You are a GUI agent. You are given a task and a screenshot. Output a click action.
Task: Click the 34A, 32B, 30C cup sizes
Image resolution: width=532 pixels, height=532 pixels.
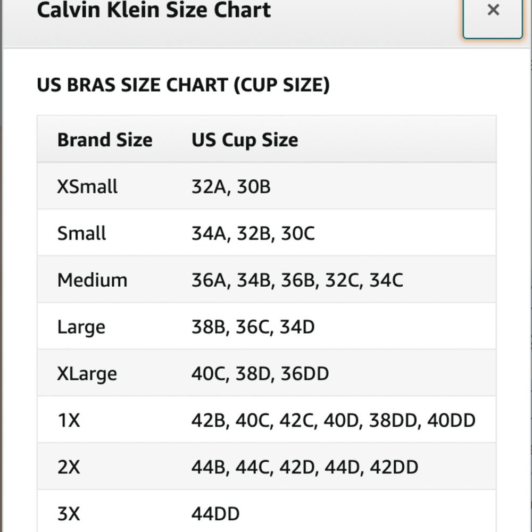253,234
